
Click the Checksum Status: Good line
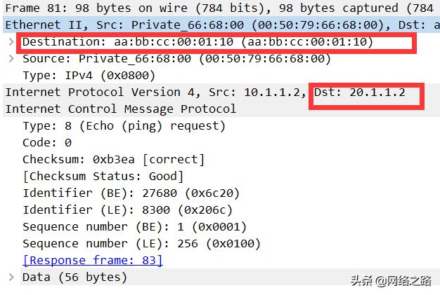[x=103, y=177]
